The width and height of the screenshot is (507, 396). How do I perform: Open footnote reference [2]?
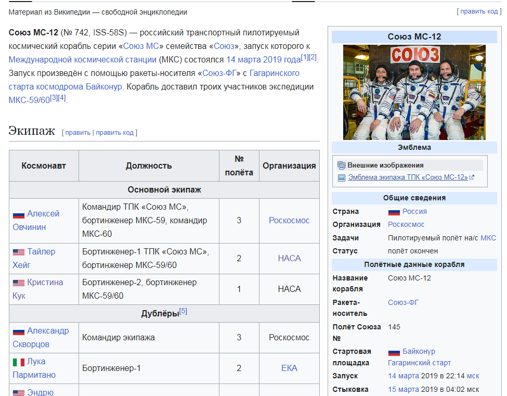point(313,57)
